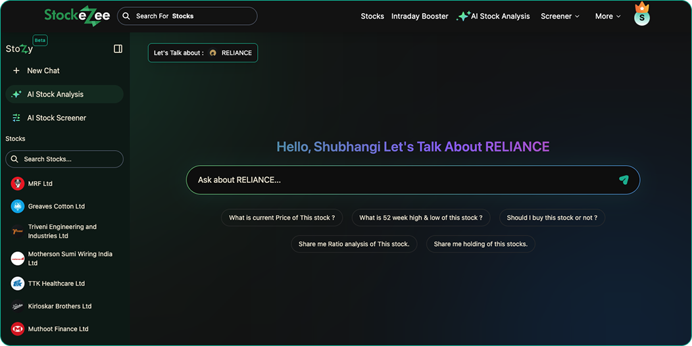Viewport: 692px width, 346px height.
Task: Select 'Triveni Engineering and Industries Ltd' name
Action: tap(62, 232)
